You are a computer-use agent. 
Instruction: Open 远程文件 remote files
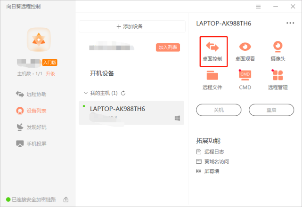point(212,80)
